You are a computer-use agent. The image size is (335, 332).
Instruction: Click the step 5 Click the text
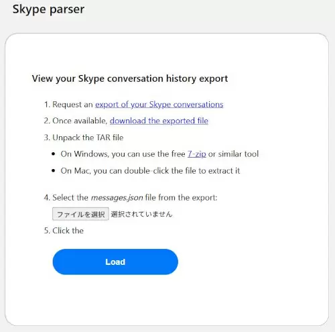click(x=64, y=231)
